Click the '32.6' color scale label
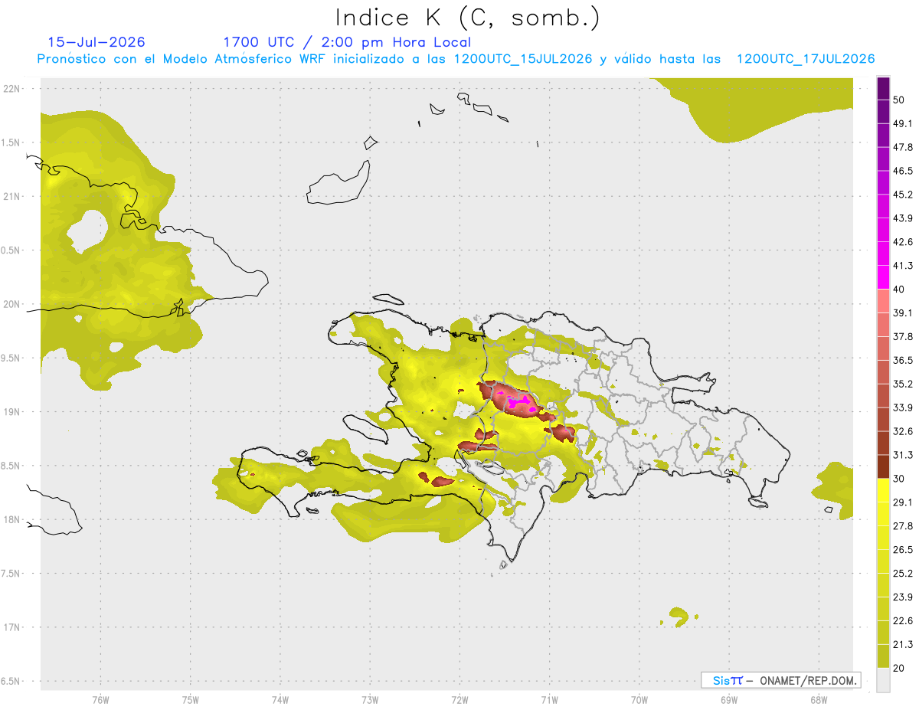The width and height of the screenshot is (919, 710). pyautogui.click(x=903, y=431)
